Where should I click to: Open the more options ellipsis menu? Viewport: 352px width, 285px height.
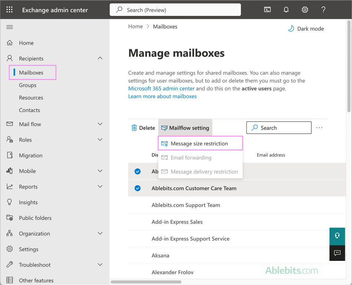[x=319, y=128]
